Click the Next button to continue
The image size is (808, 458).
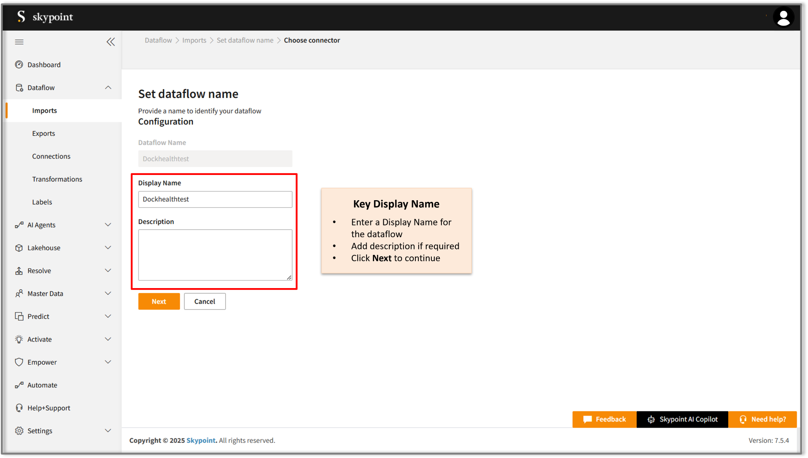pyautogui.click(x=159, y=301)
